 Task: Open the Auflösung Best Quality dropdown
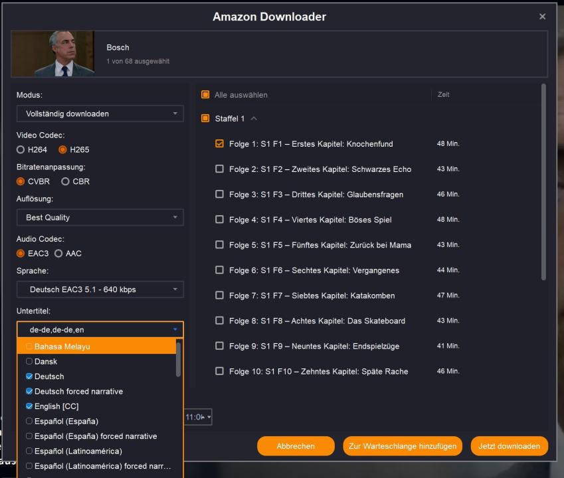pos(100,217)
